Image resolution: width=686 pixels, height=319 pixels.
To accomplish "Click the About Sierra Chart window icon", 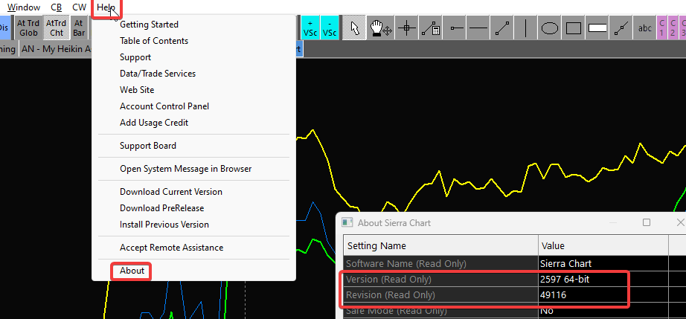I will pos(347,223).
